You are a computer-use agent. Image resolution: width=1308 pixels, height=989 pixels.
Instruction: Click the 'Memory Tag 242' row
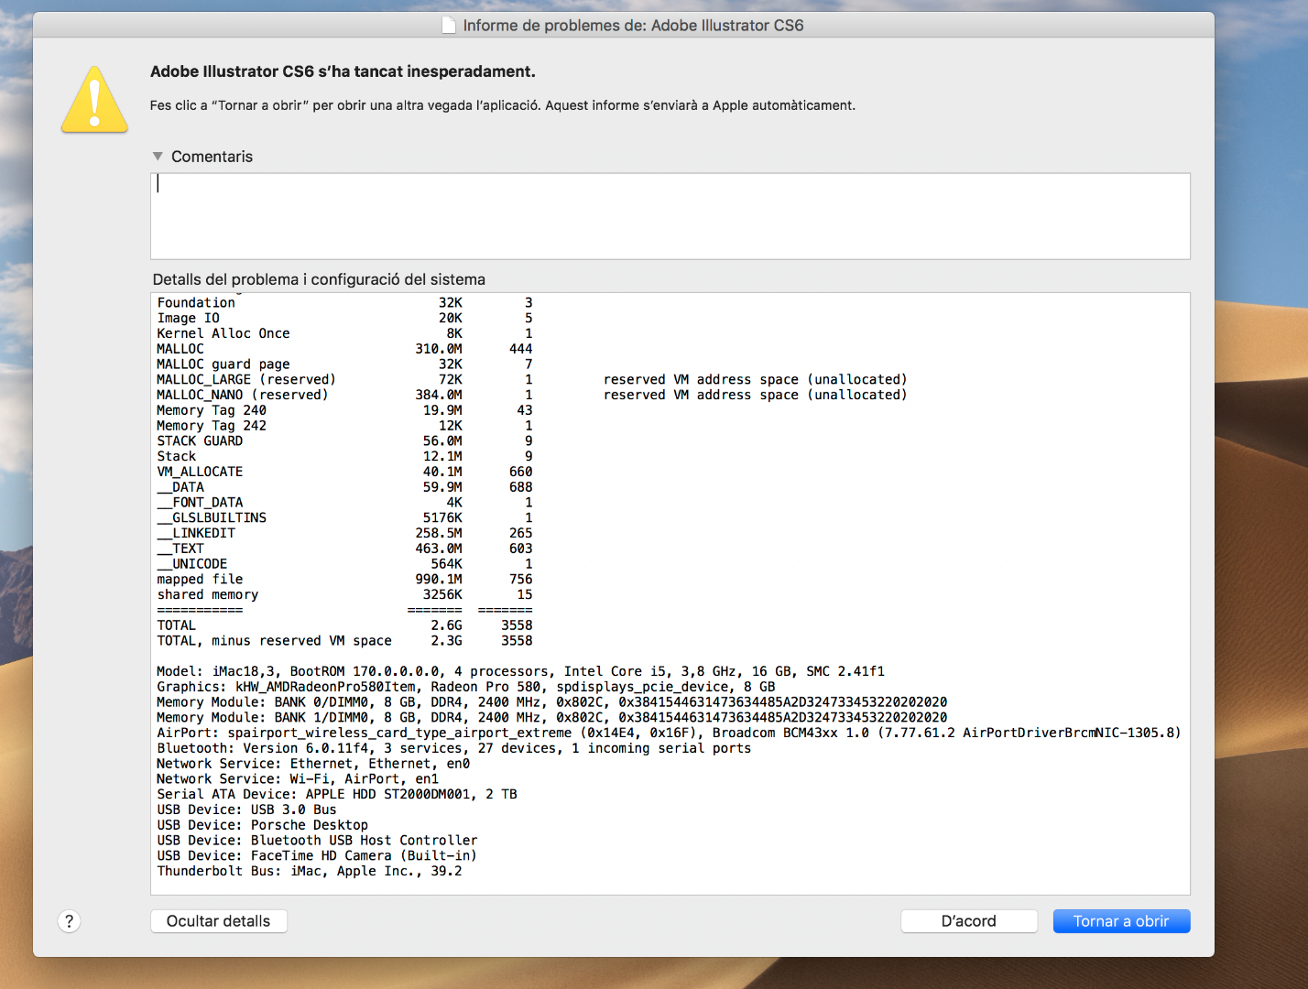(344, 426)
